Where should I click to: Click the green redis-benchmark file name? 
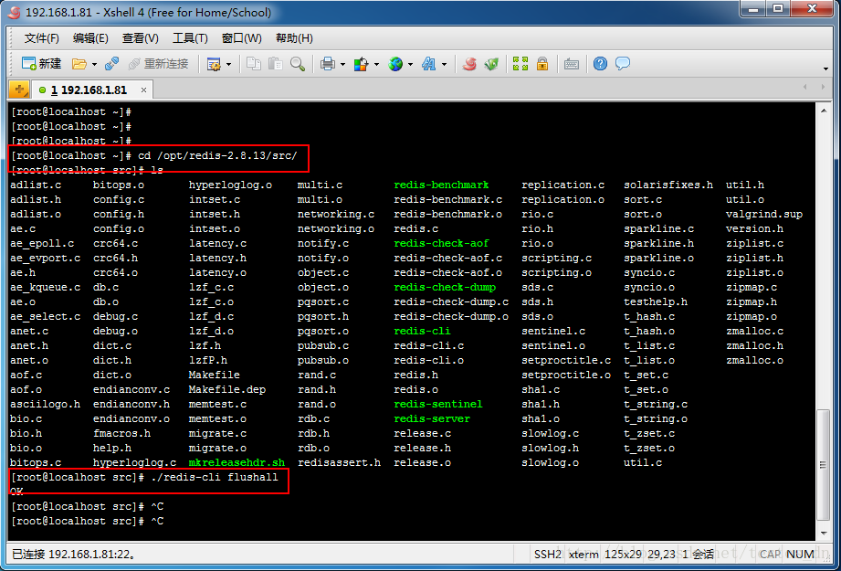pyautogui.click(x=441, y=185)
